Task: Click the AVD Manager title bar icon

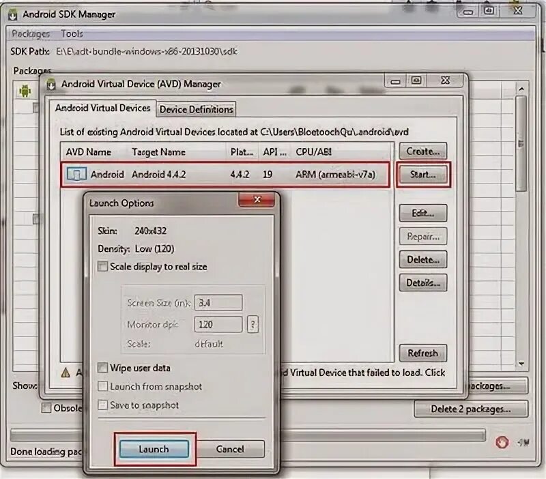Action: click(51, 84)
